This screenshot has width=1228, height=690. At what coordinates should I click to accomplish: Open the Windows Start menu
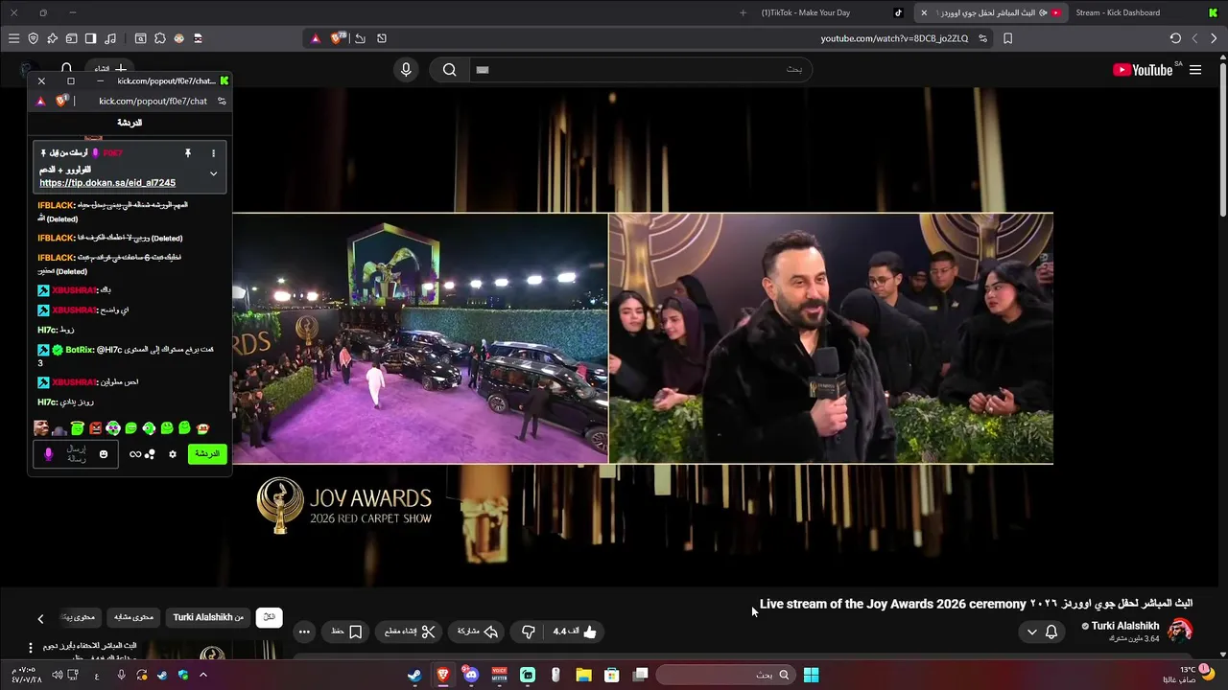811,675
